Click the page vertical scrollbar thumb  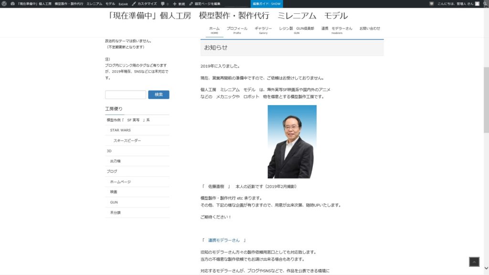tap(486, 100)
